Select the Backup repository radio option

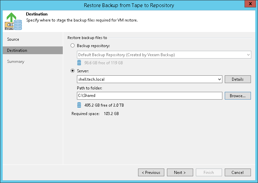pyautogui.click(x=73, y=45)
